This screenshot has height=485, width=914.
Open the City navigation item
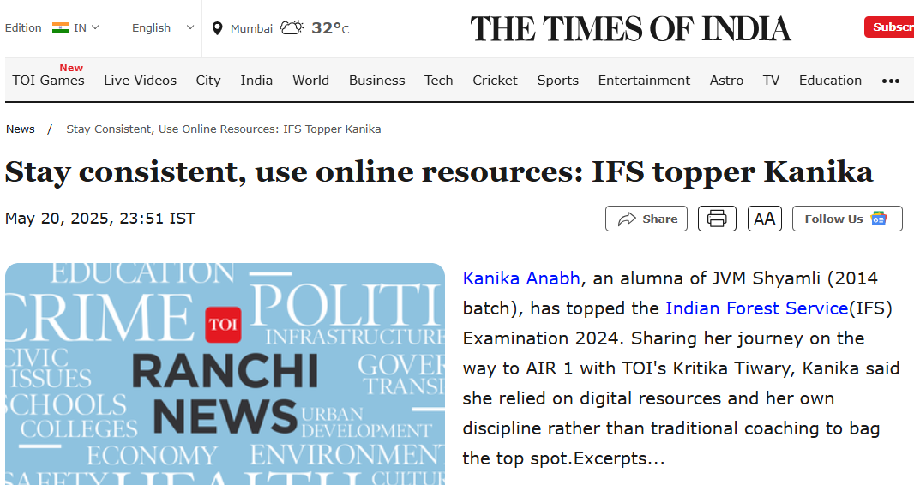point(208,81)
